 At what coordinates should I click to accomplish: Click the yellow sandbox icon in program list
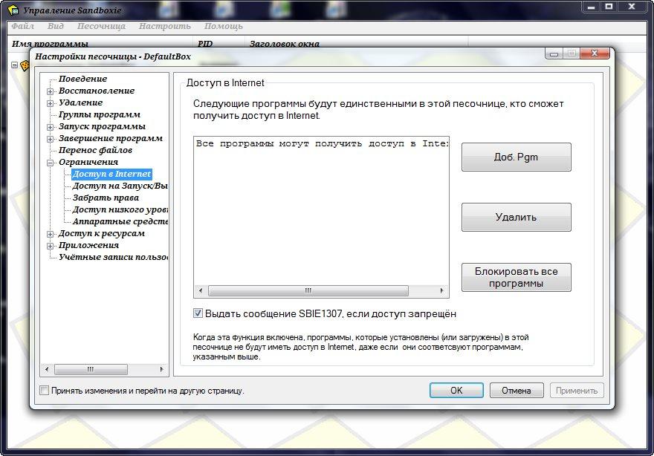[x=25, y=65]
